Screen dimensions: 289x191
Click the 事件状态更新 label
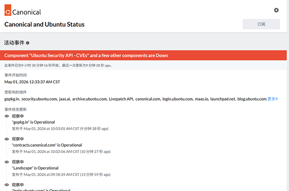(x=15, y=109)
